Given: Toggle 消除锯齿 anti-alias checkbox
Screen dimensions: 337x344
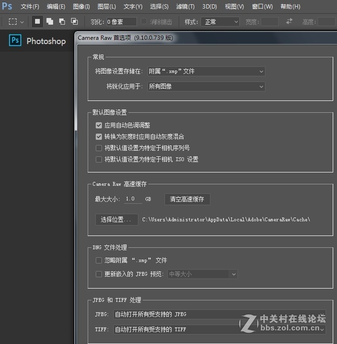Looking at the screenshot, I should (144, 21).
